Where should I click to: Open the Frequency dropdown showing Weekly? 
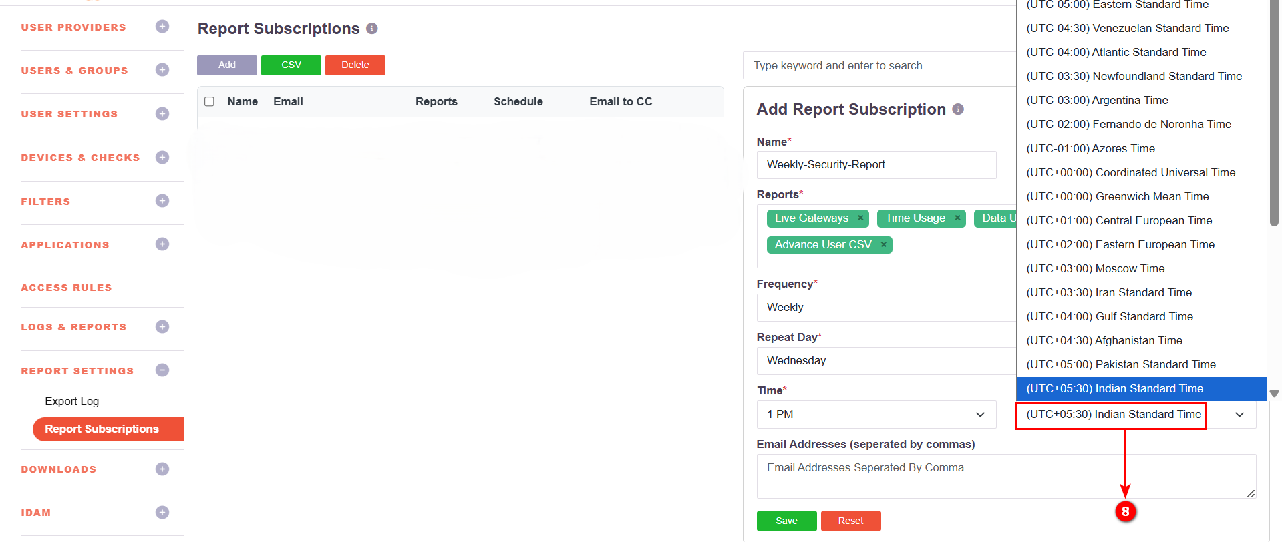[886, 308]
